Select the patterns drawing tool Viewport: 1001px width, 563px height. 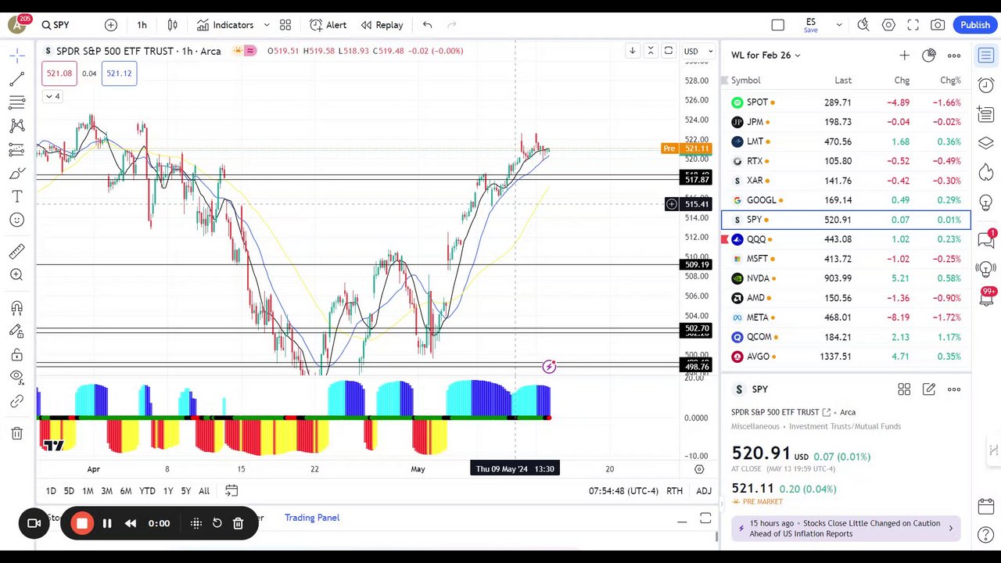click(17, 126)
